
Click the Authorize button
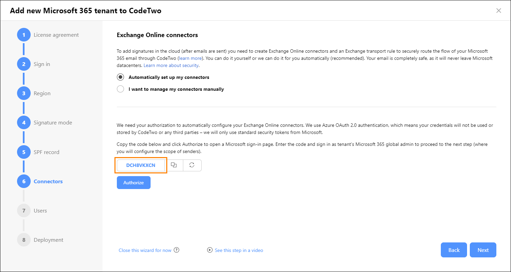pos(134,183)
